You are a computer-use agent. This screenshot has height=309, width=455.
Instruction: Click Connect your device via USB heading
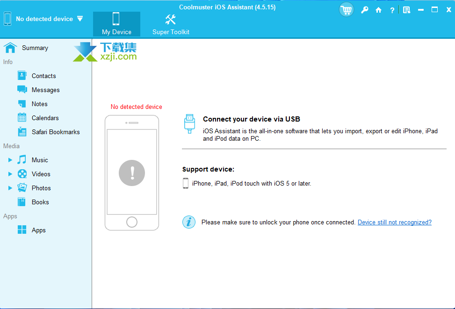[251, 119]
